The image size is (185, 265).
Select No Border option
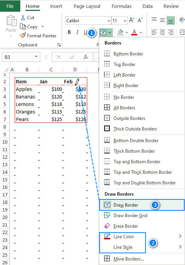(141, 97)
